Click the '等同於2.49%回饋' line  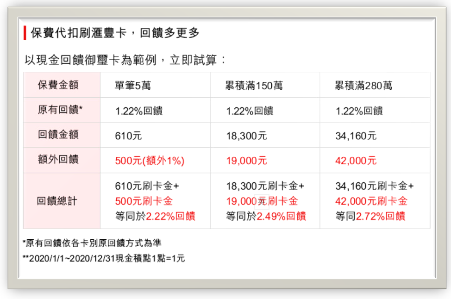coord(266,216)
